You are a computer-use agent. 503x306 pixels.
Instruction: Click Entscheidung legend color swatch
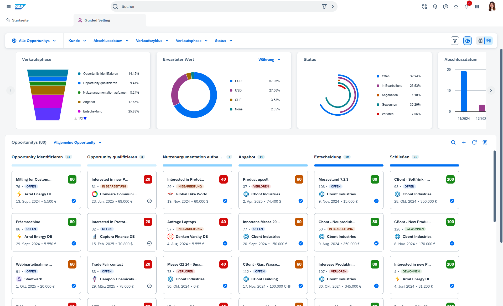(79, 111)
